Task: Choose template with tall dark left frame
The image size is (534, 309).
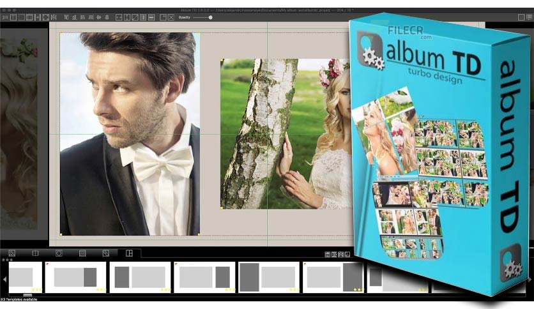Action: click(269, 277)
